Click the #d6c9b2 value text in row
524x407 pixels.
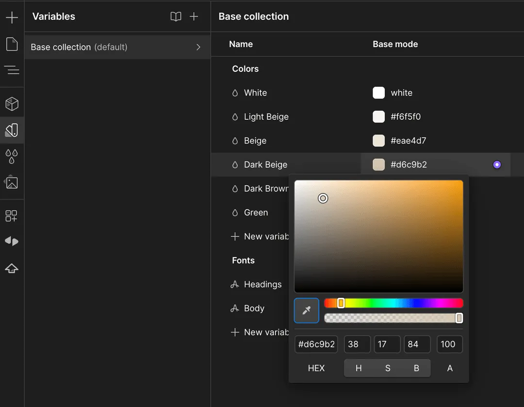409,165
